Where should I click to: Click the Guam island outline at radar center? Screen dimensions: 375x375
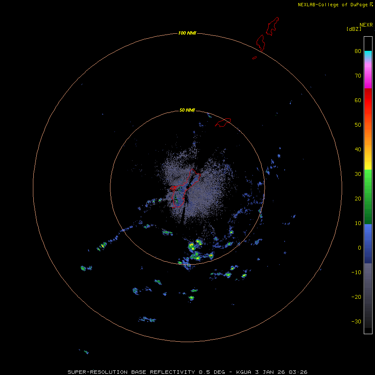pos(185,188)
